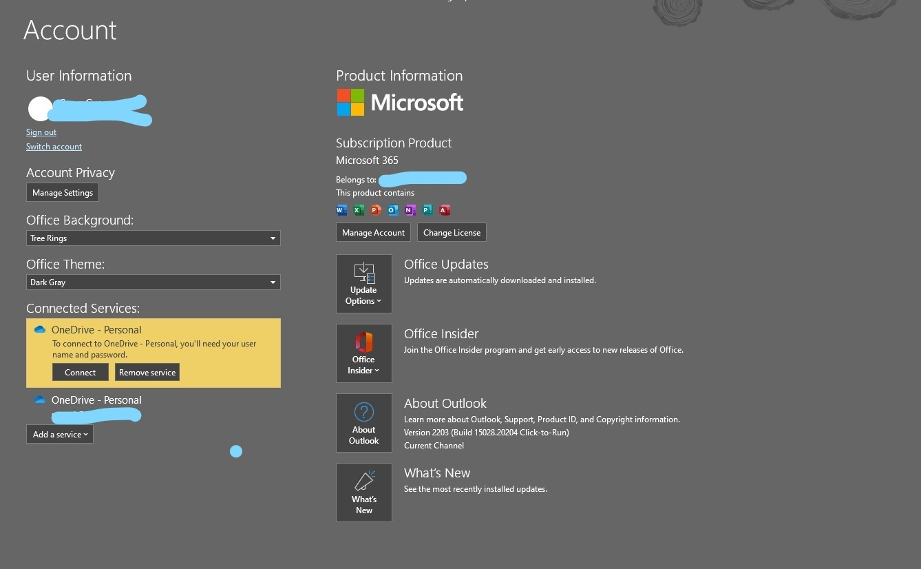
Task: Click the PowerPoint app icon
Action: pyautogui.click(x=376, y=210)
